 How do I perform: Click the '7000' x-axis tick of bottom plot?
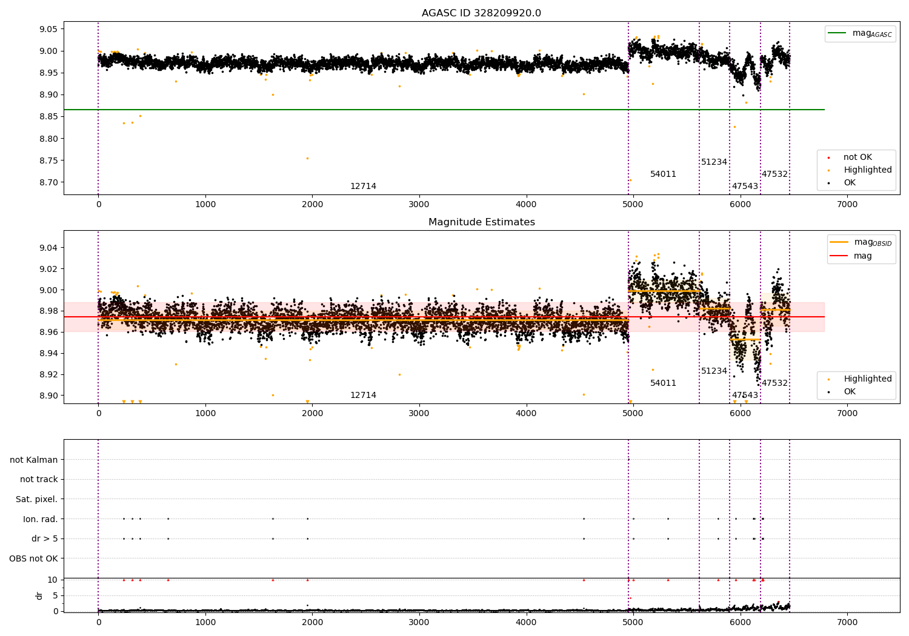(847, 623)
